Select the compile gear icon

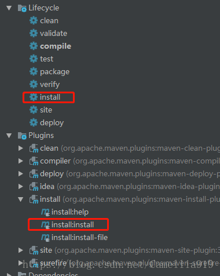pos(34,46)
